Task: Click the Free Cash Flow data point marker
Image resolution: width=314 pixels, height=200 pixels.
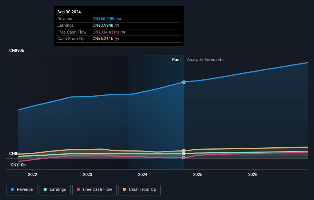Action: [184, 158]
